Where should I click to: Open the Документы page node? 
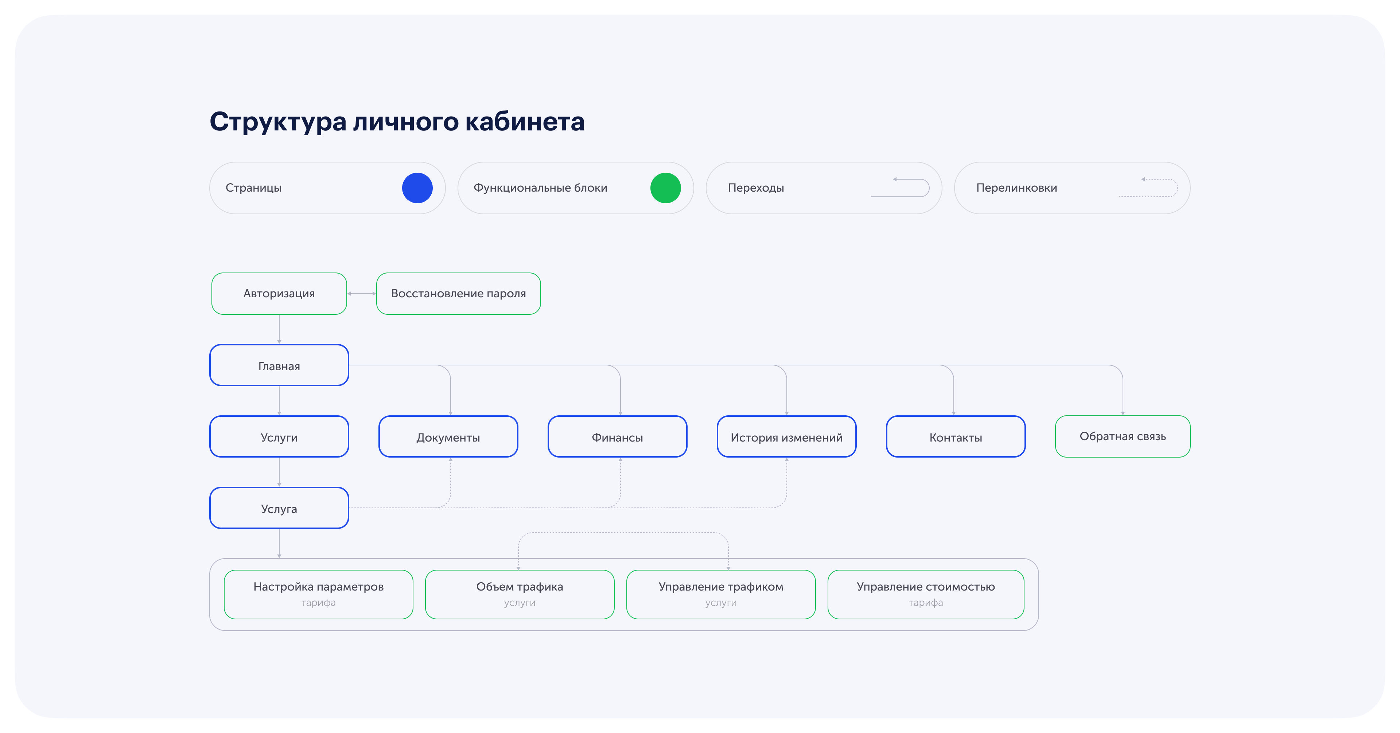[448, 437]
